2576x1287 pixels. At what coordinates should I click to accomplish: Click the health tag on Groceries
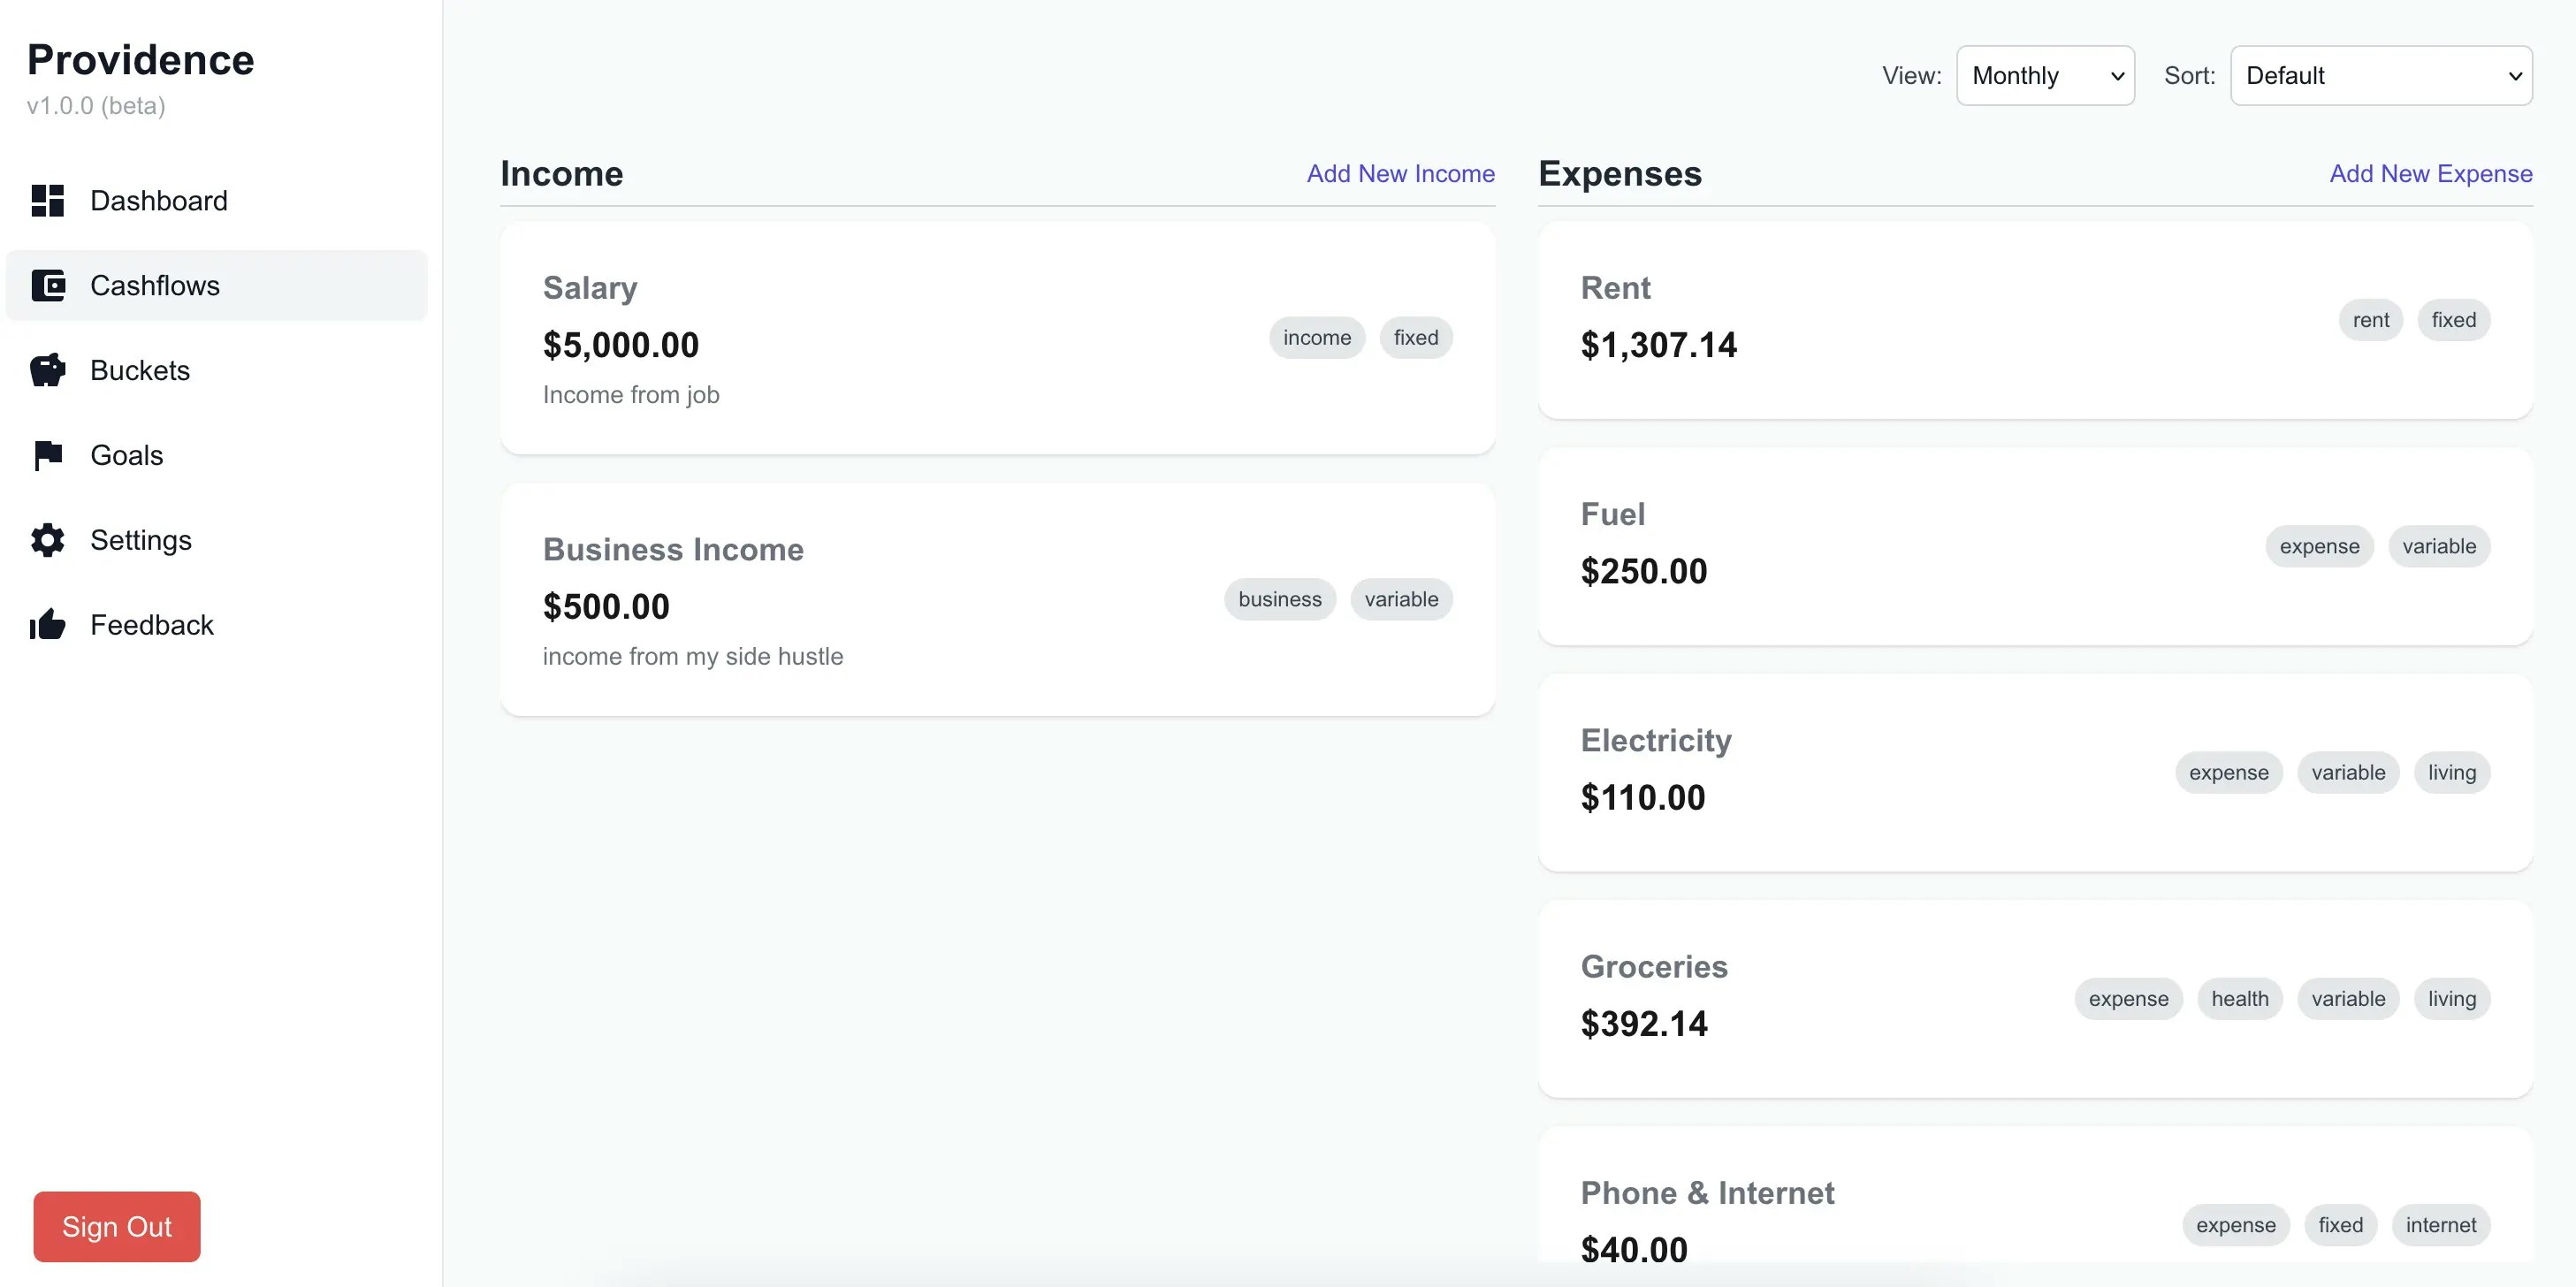pos(2239,999)
